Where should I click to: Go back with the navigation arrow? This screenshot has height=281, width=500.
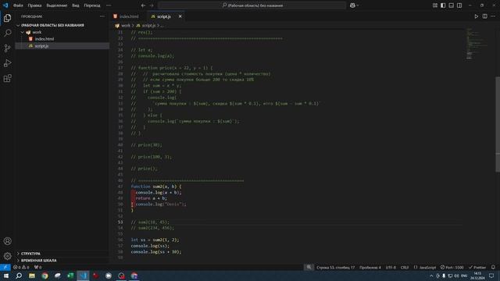coord(143,5)
